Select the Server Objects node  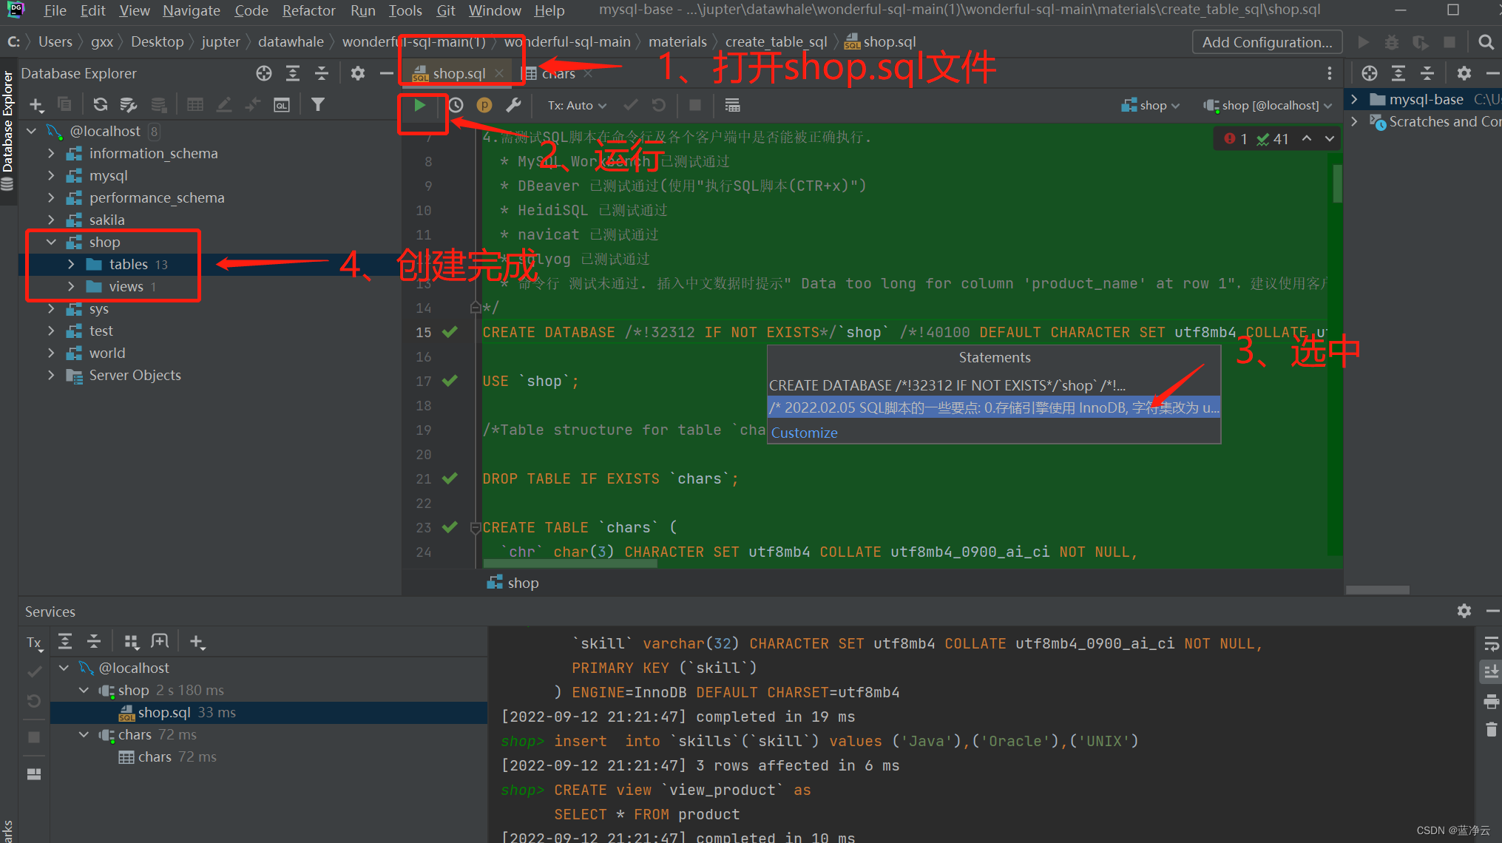pyautogui.click(x=135, y=376)
